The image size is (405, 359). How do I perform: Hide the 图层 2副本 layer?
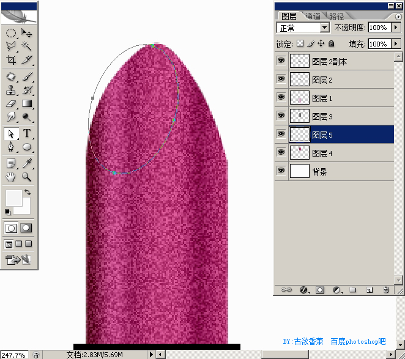(x=281, y=61)
